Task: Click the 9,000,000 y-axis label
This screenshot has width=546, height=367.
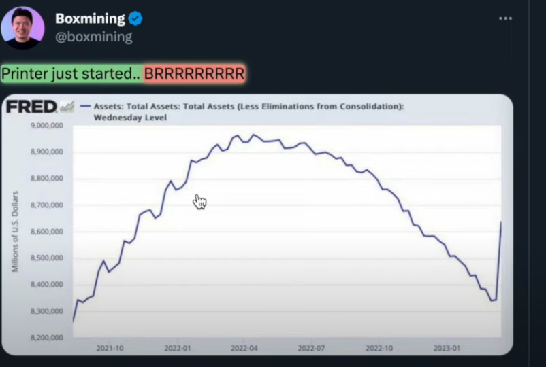Action: pos(46,126)
